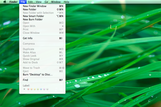Click the remove label X icon
161x107 pixels.
24,89
